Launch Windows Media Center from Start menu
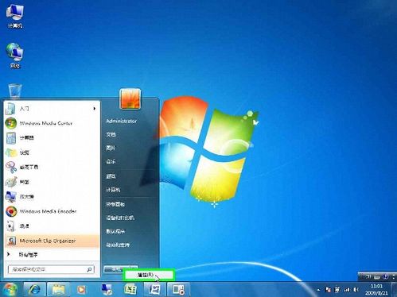The width and height of the screenshot is (397, 297). click(x=52, y=123)
